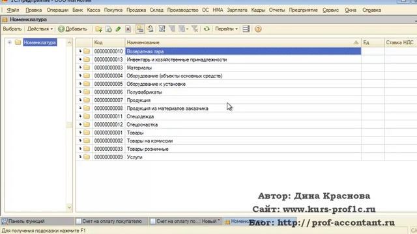
Task: Open the Операции menu
Action: (57, 10)
